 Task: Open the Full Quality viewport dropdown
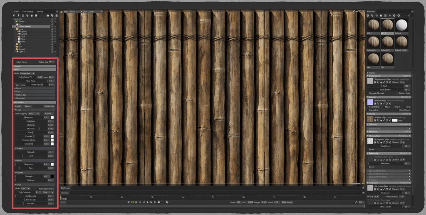point(93,12)
